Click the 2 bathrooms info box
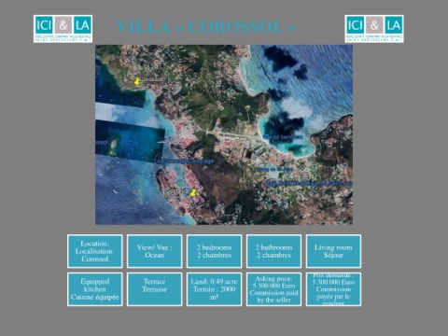This screenshot has width=448, height=336. pyautogui.click(x=273, y=251)
